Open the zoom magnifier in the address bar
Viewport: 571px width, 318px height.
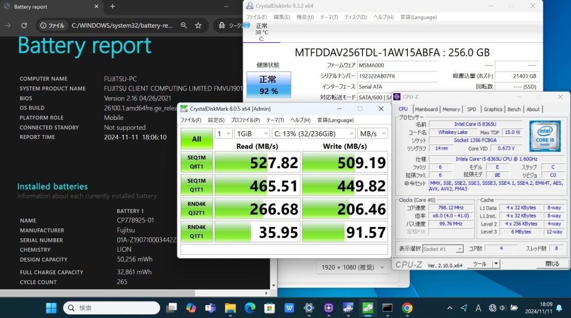click(x=184, y=25)
